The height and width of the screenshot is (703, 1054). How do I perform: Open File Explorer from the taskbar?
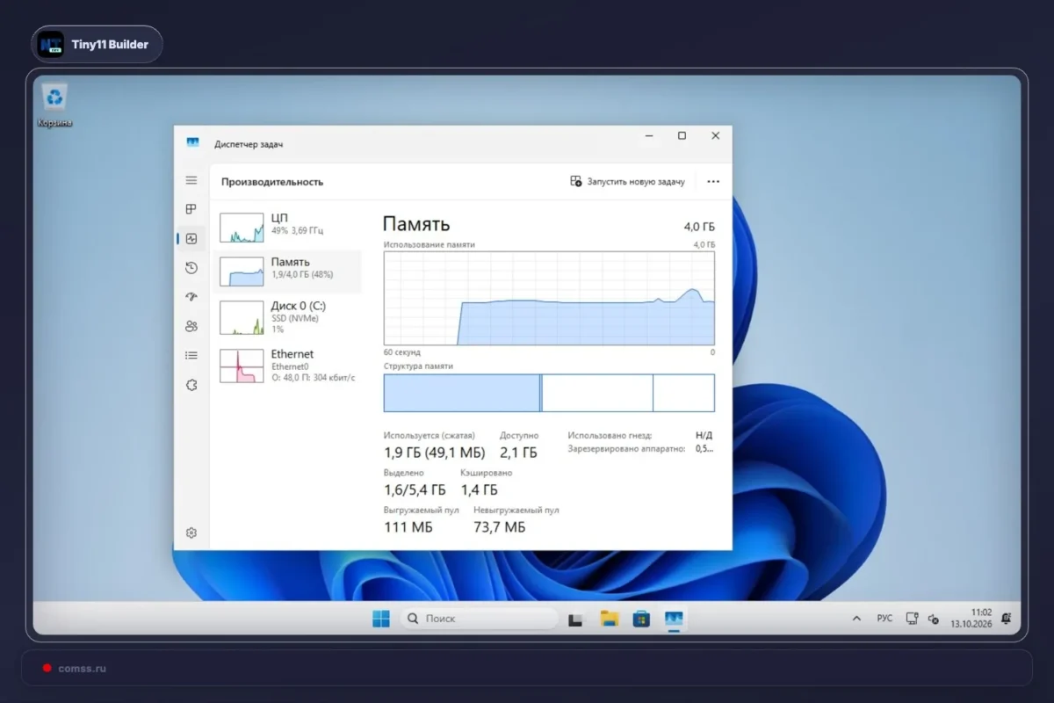coord(610,619)
